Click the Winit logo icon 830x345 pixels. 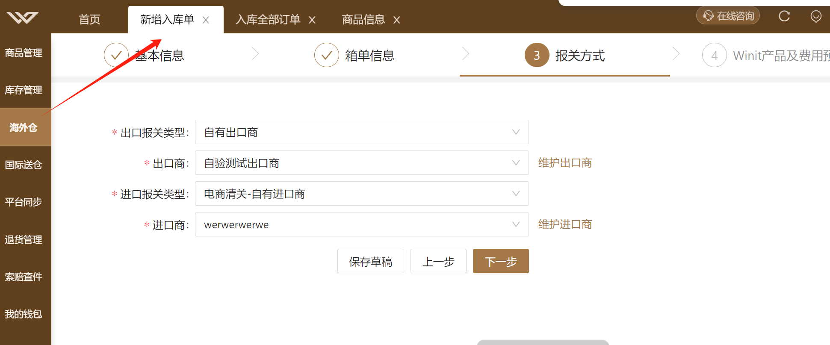pos(22,18)
